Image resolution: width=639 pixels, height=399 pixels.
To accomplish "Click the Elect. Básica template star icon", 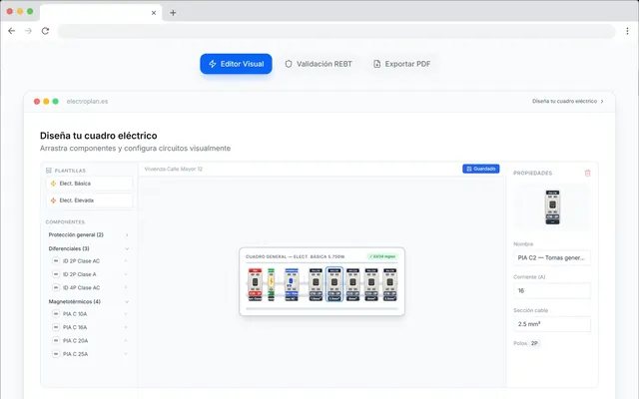I will pyautogui.click(x=53, y=184).
